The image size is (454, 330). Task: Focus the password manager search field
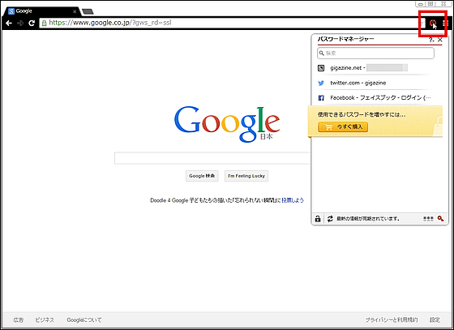click(376, 54)
